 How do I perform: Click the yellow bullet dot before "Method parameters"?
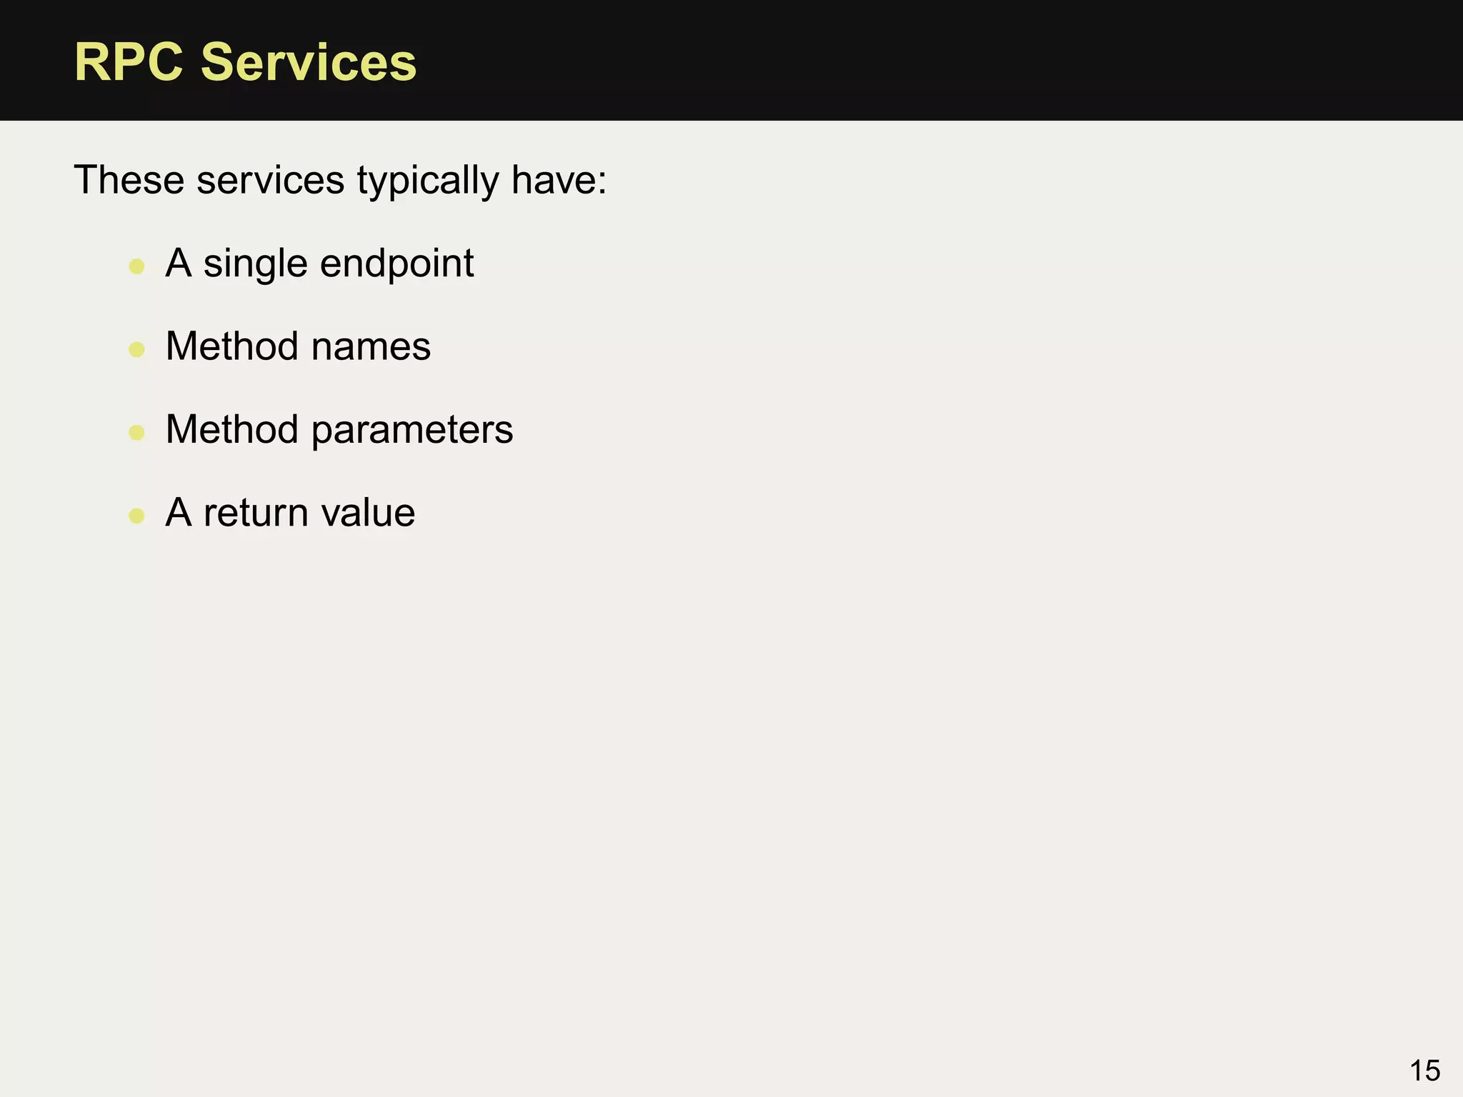click(136, 432)
